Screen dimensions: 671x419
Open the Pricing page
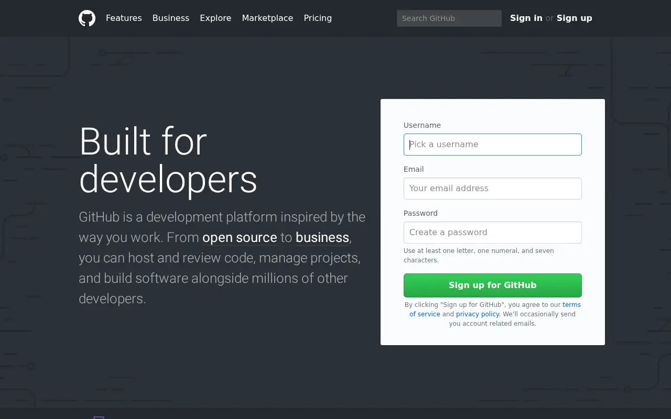tap(318, 18)
